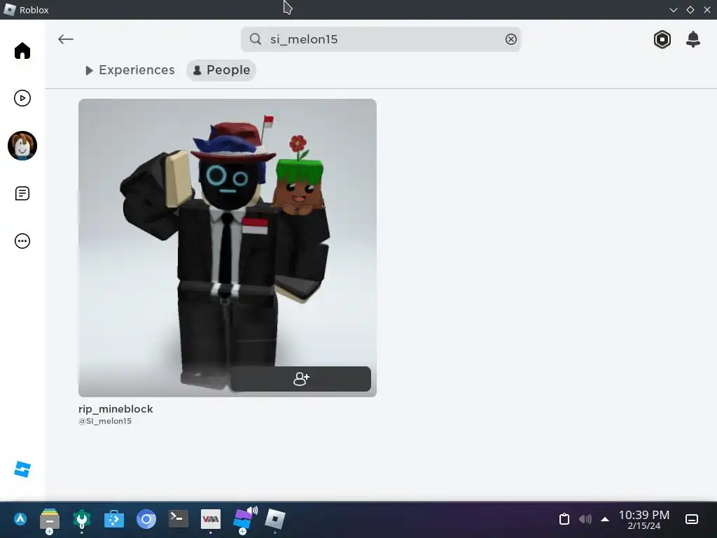The image size is (717, 538).
Task: Click the maximize diamond window button
Action: tap(690, 10)
